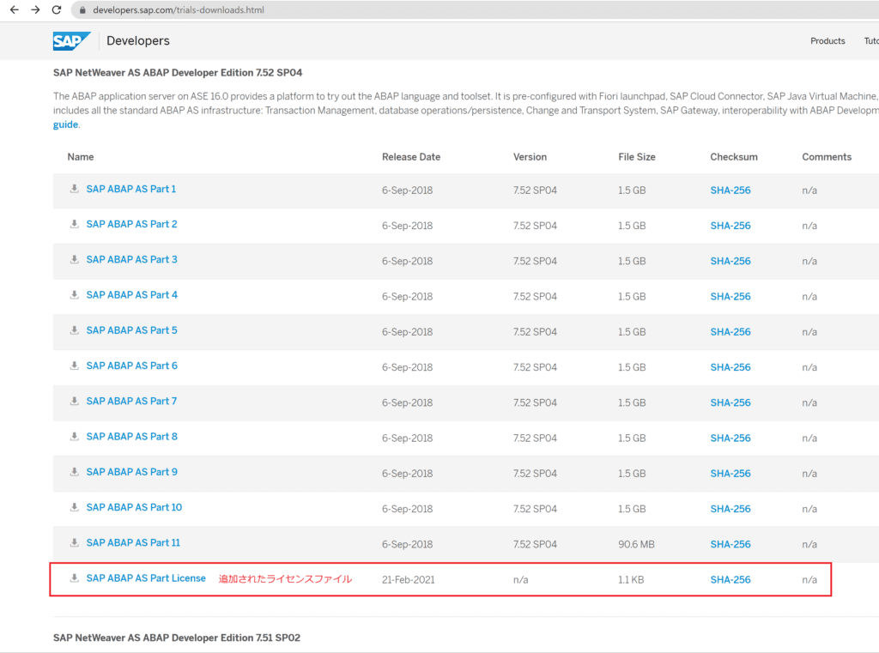This screenshot has height=653, width=879.
Task: Click the 7.52 SP04 Developer Edition heading
Action: click(178, 72)
